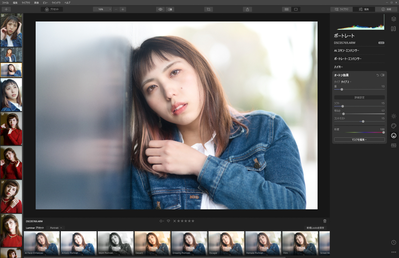Viewport: 399px width, 258px height.
Task: Open the Layers panel icon
Action: (394, 19)
